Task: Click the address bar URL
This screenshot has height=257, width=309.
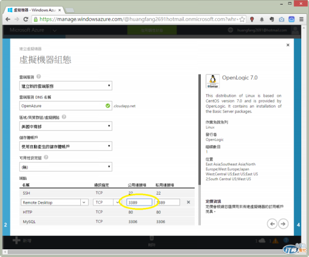Action: (x=139, y=20)
